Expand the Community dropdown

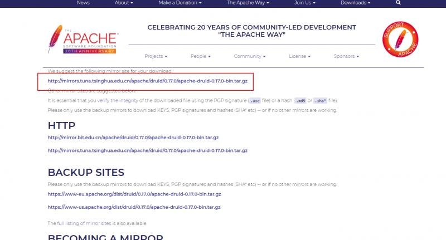coord(250,56)
